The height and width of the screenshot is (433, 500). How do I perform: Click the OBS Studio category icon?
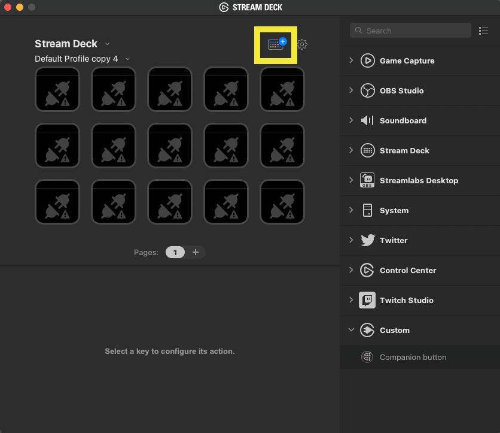coord(367,90)
